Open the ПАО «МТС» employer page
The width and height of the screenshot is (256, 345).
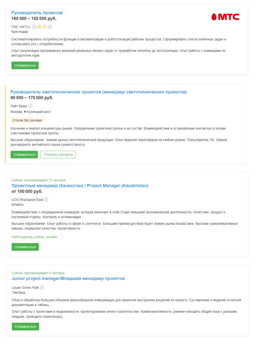(21, 27)
